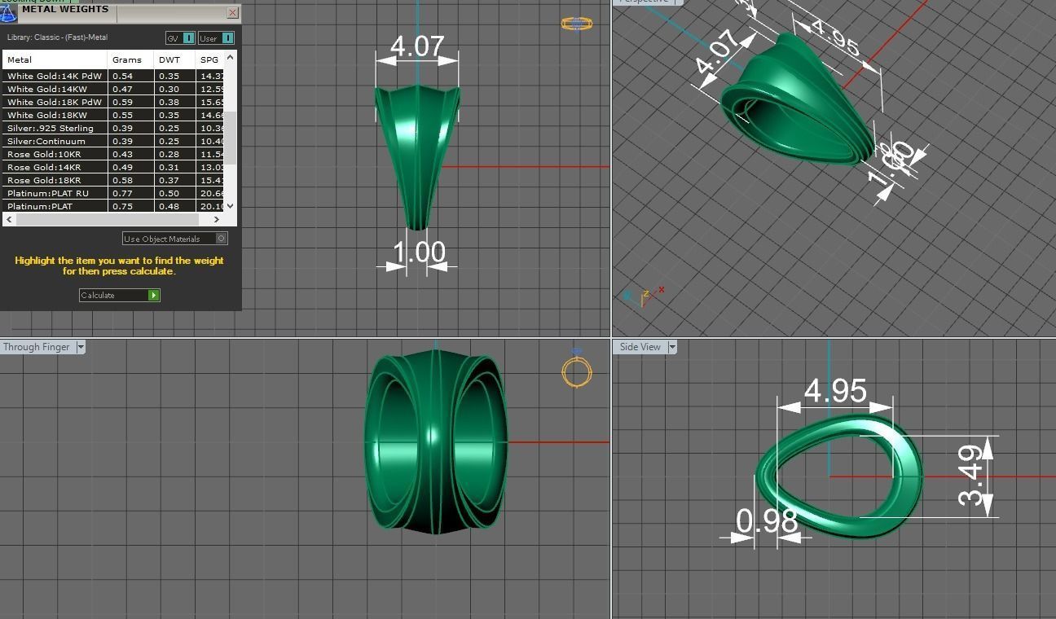The image size is (1056, 619).
Task: Select the Rose Gold:18KR row
Action: (x=113, y=180)
